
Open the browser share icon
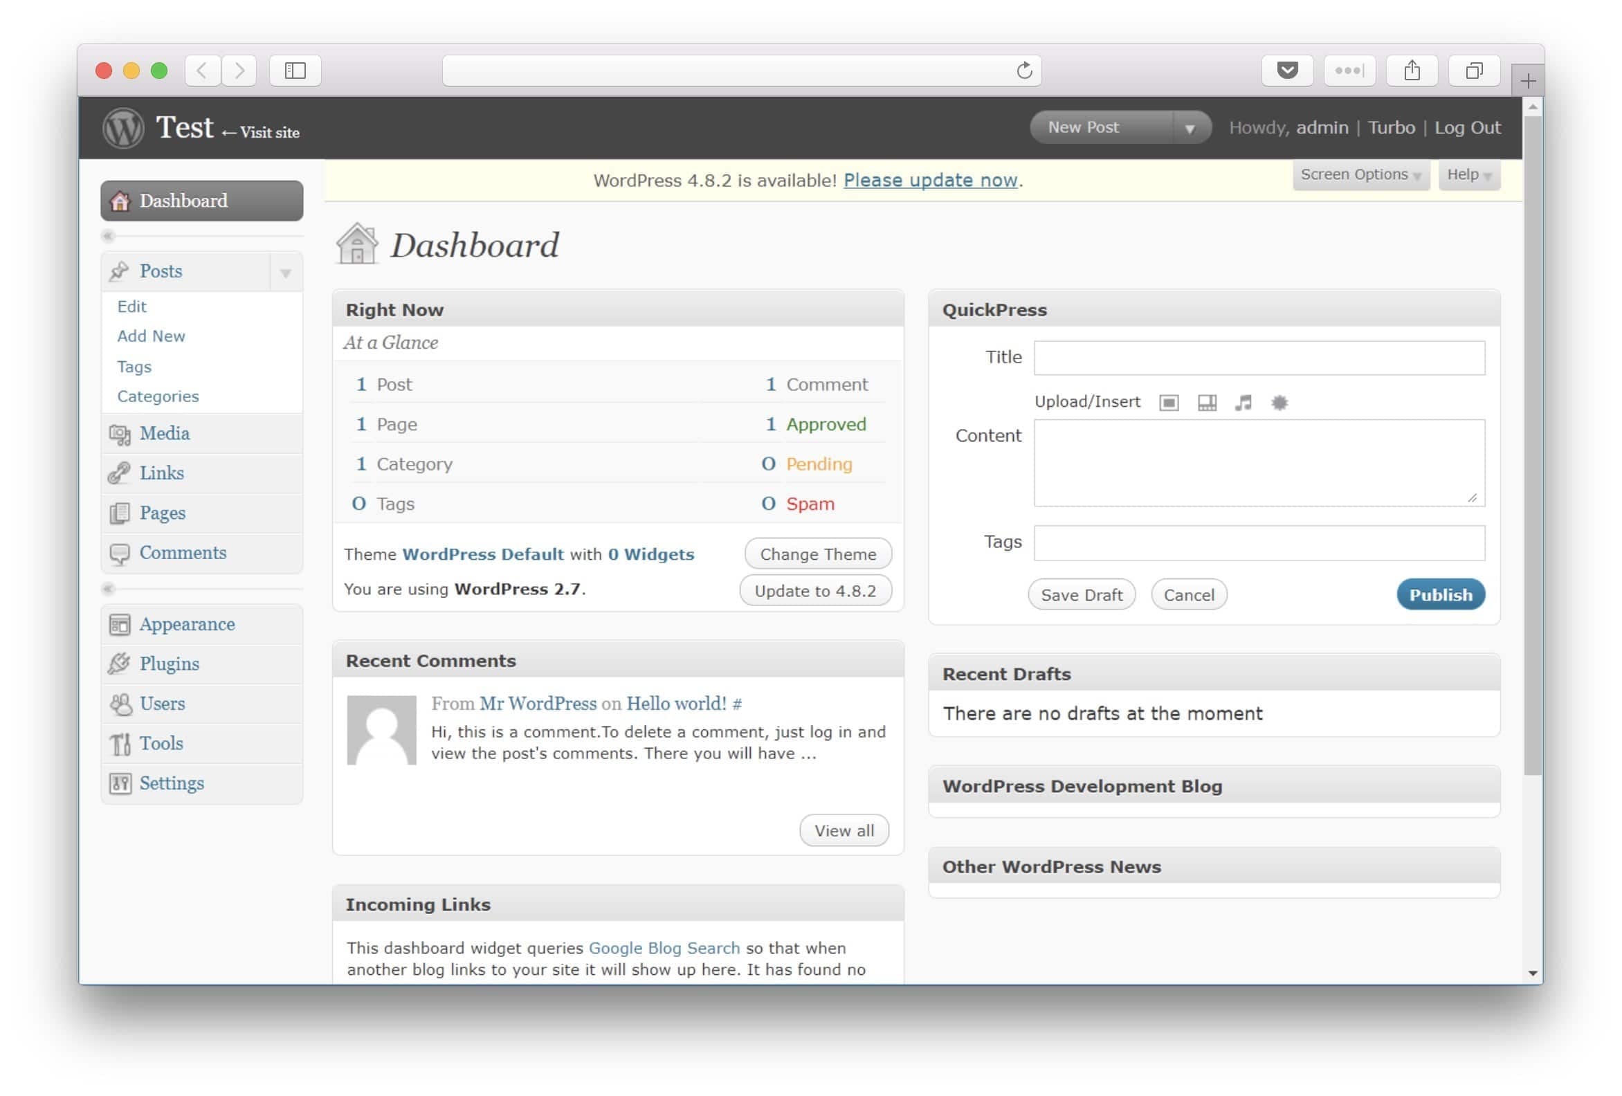click(1412, 71)
